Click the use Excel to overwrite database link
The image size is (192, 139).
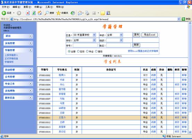point(143,51)
